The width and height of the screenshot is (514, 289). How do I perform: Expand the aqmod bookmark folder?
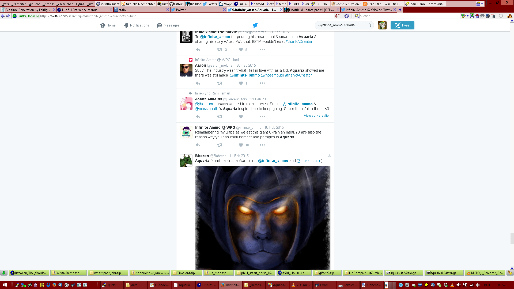click(257, 4)
